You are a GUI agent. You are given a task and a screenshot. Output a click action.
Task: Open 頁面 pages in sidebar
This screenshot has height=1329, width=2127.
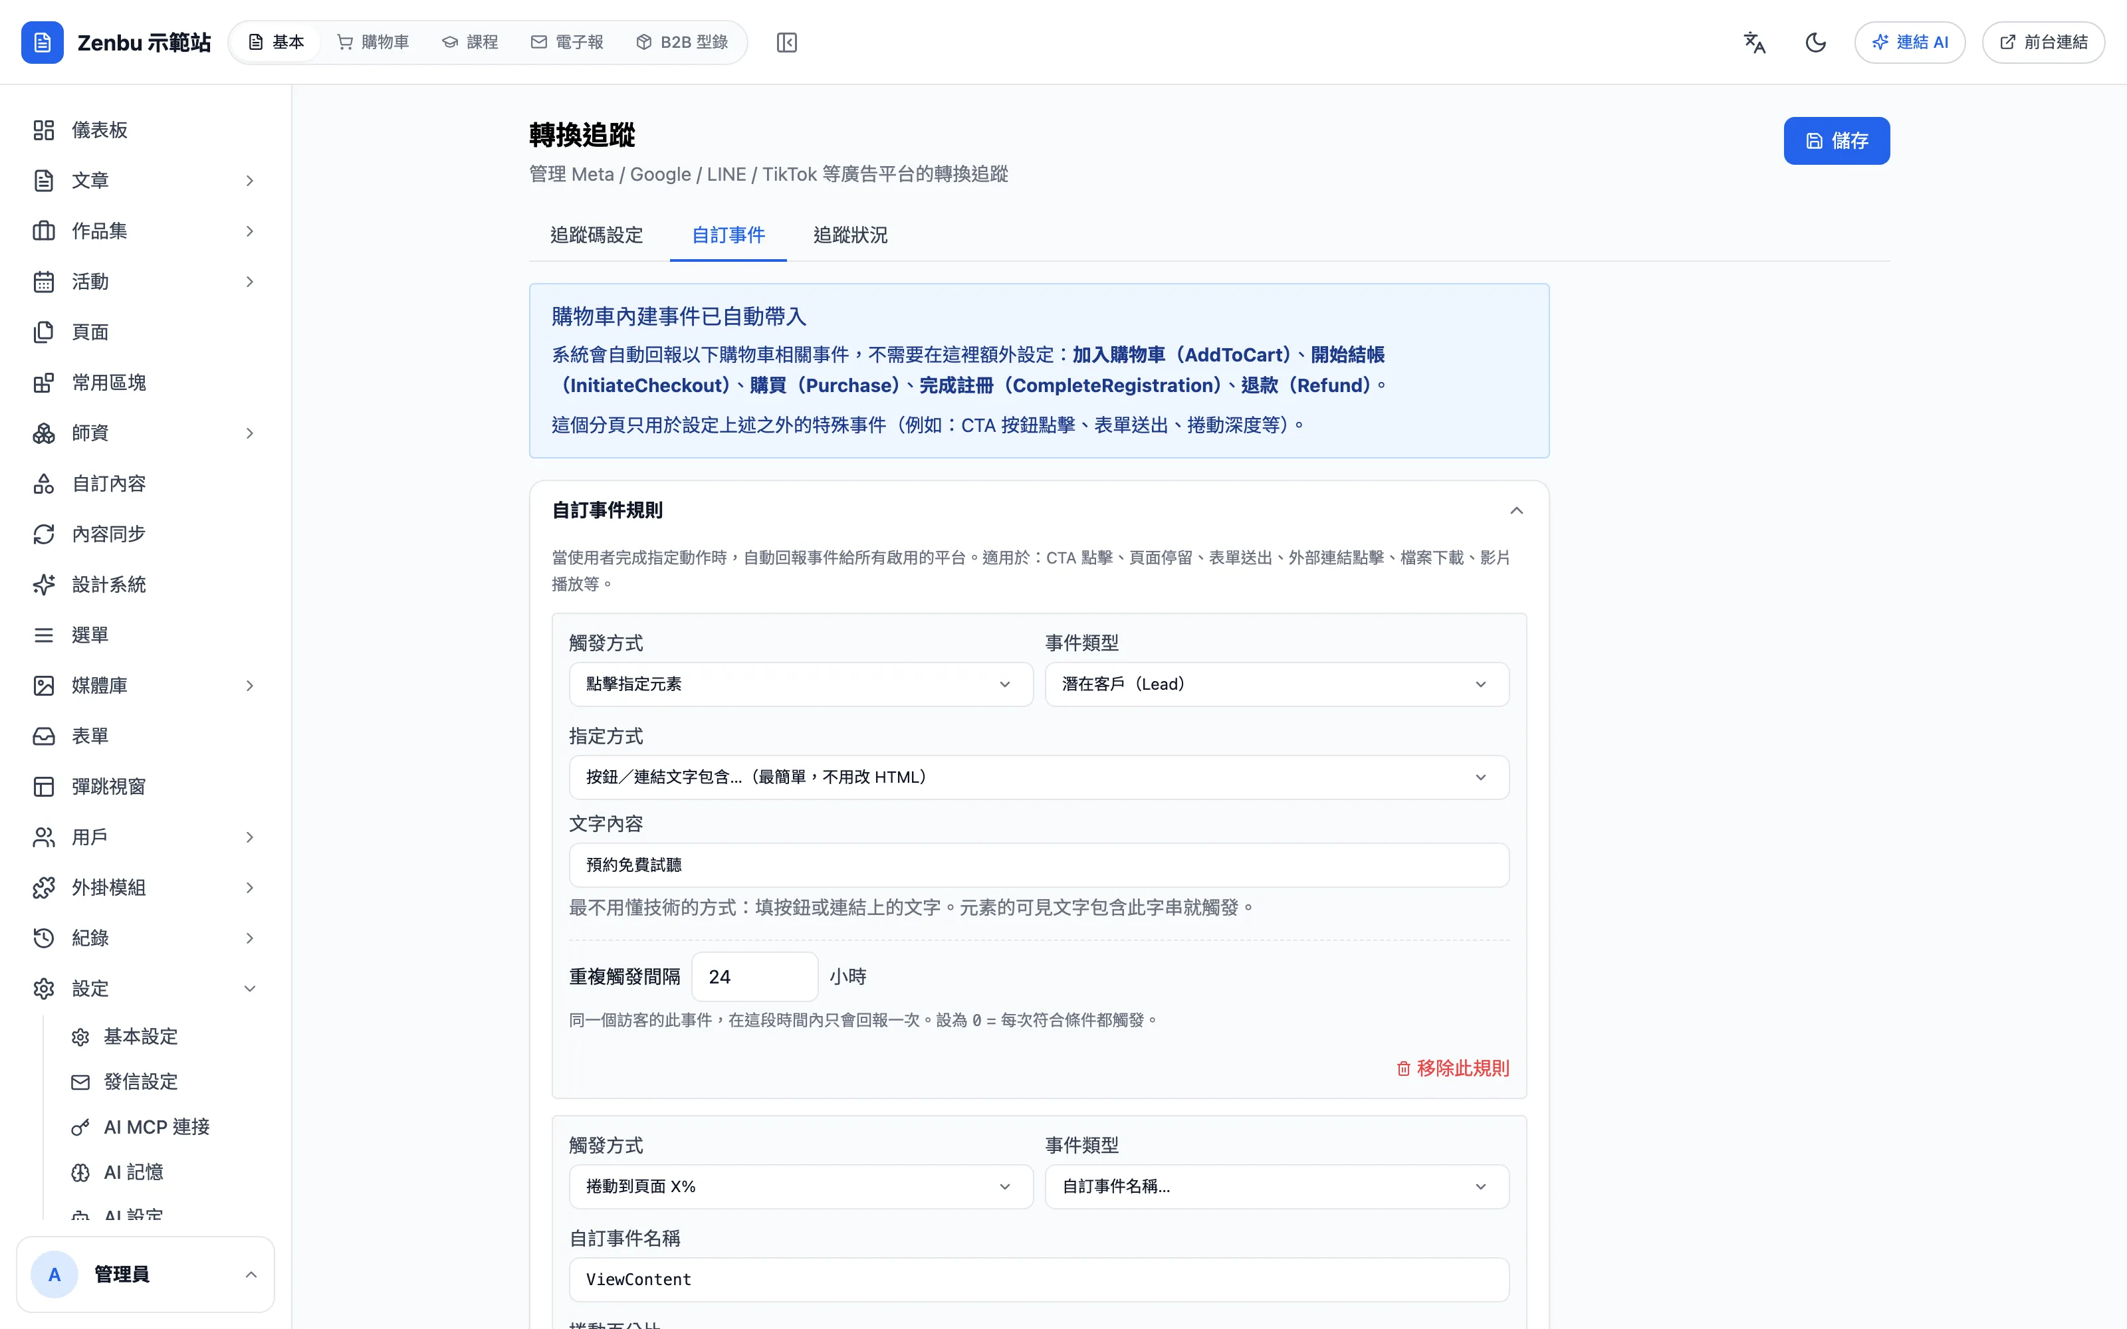[146, 332]
